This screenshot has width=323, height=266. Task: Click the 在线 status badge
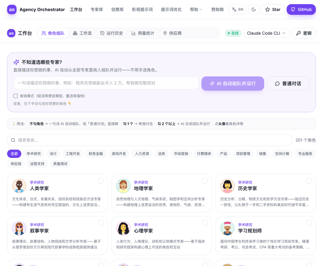(233, 33)
